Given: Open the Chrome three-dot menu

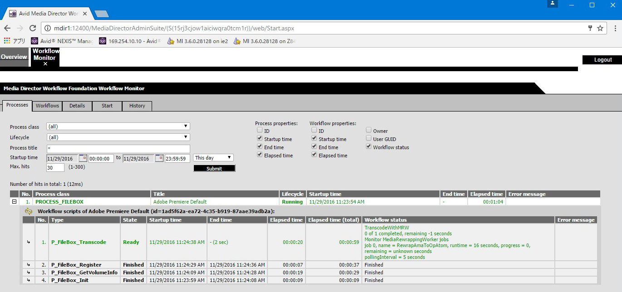Looking at the screenshot, I should pyautogui.click(x=613, y=28).
